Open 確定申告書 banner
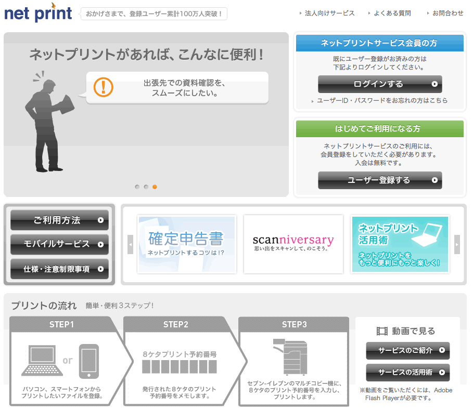Viewport: 473px width, 410px height. (187, 244)
